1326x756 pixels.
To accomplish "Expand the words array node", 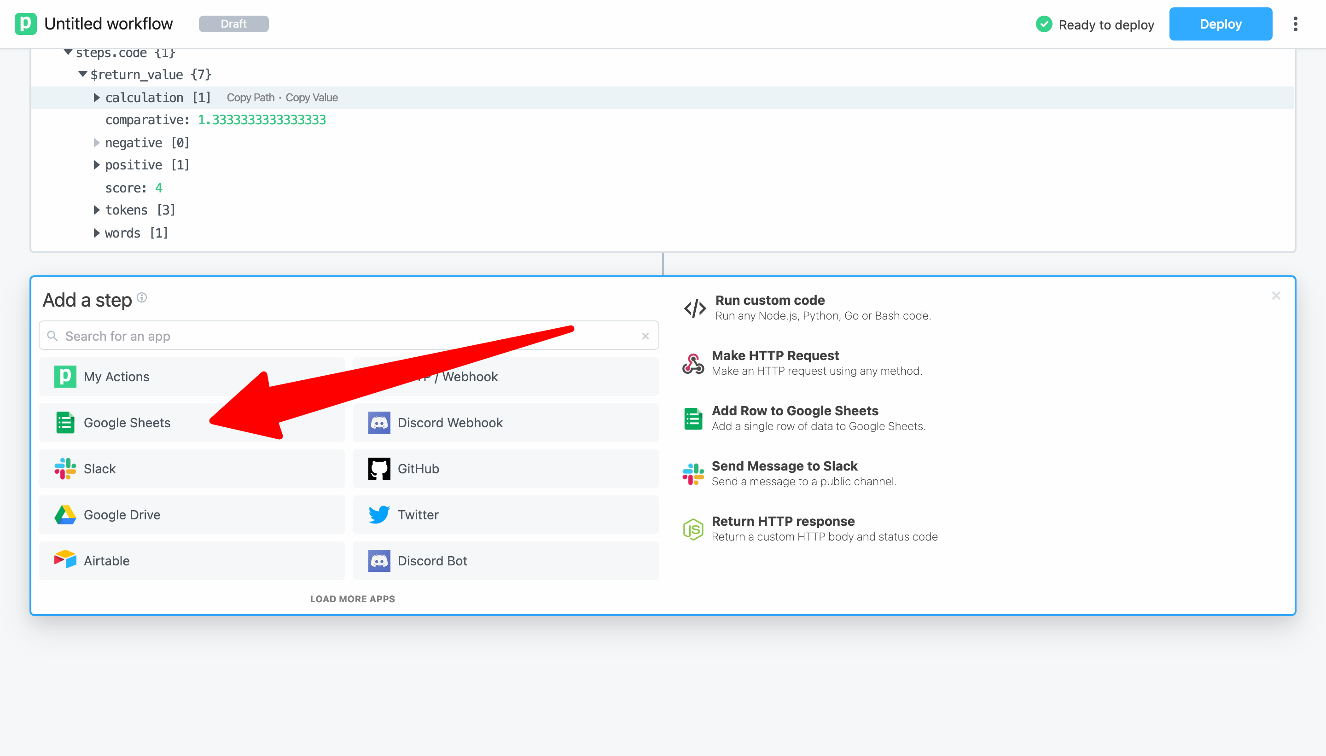I will pyautogui.click(x=97, y=233).
